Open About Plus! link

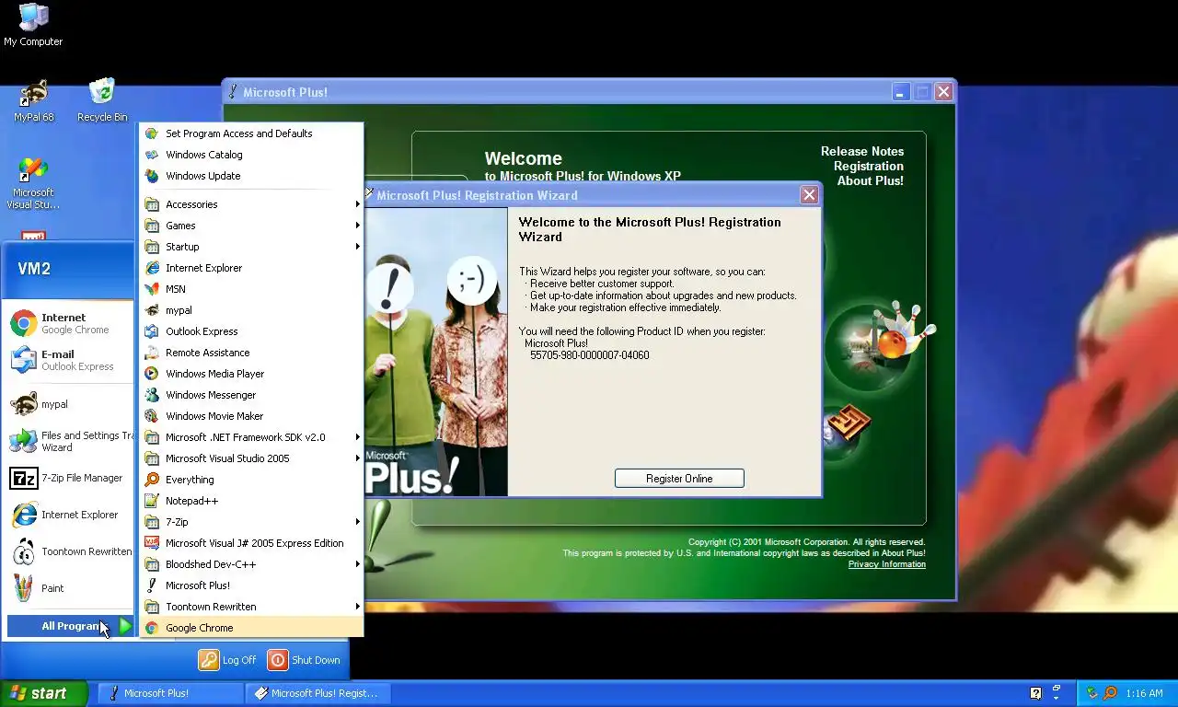click(x=871, y=180)
